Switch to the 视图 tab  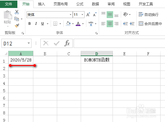126,4
